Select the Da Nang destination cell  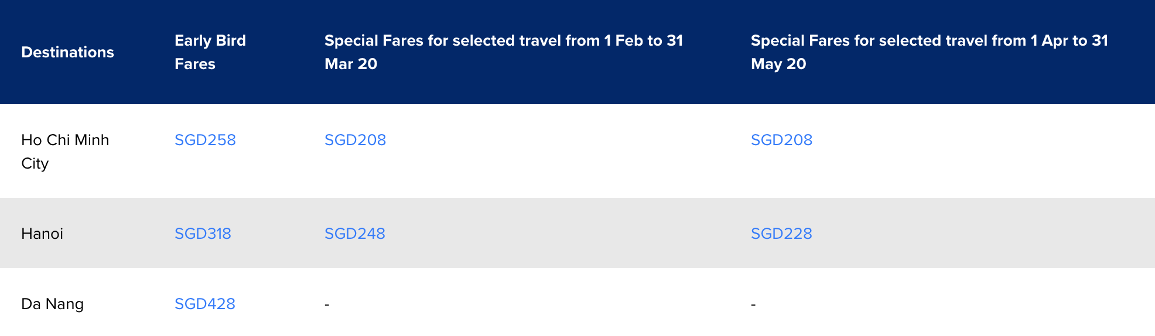[52, 304]
